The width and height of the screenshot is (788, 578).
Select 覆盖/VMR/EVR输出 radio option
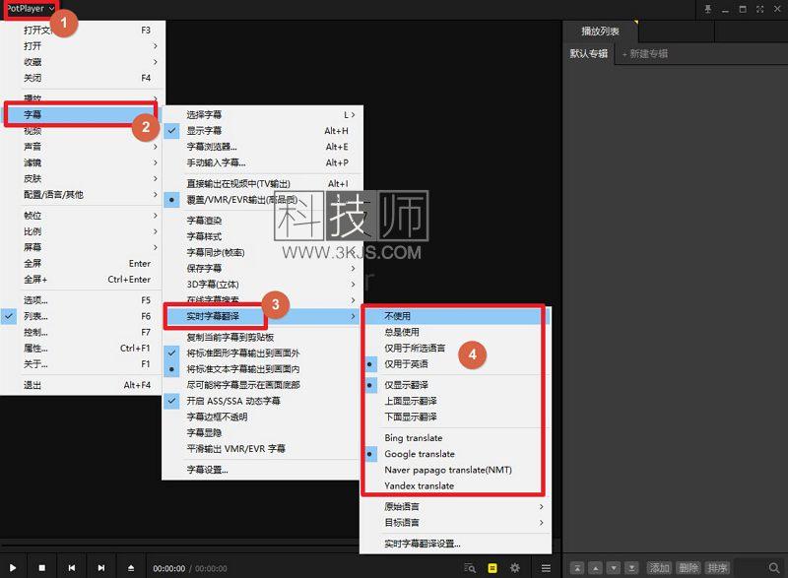click(262, 199)
